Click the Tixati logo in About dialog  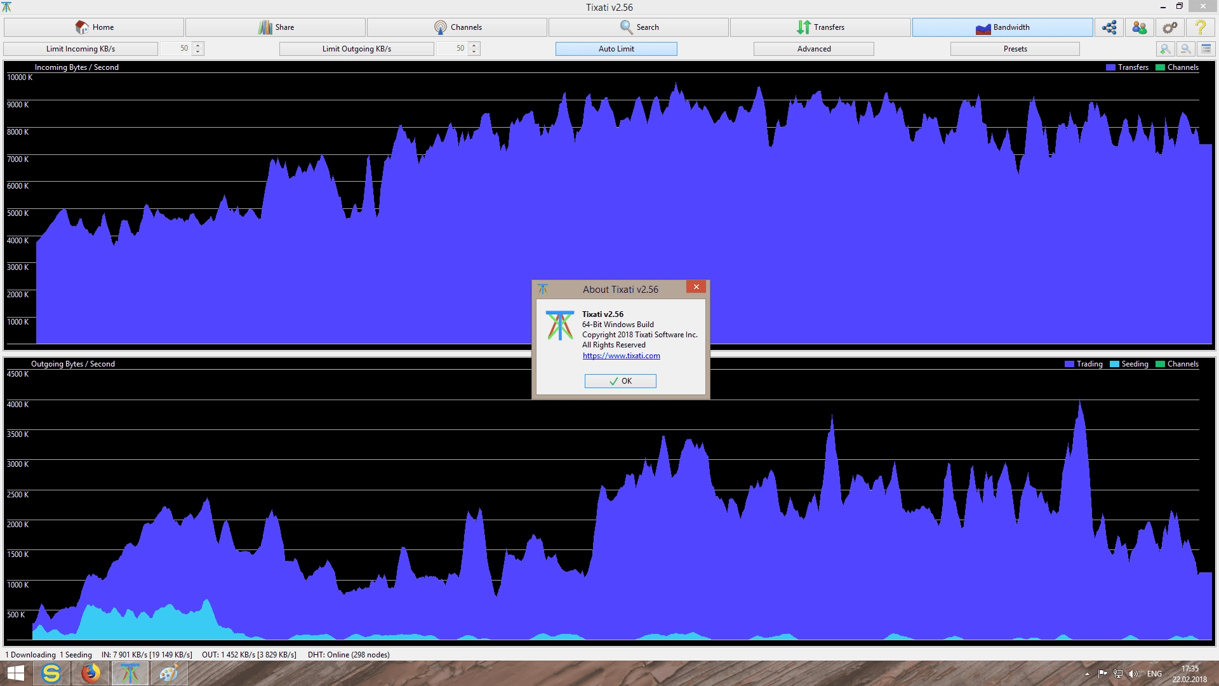click(x=559, y=325)
